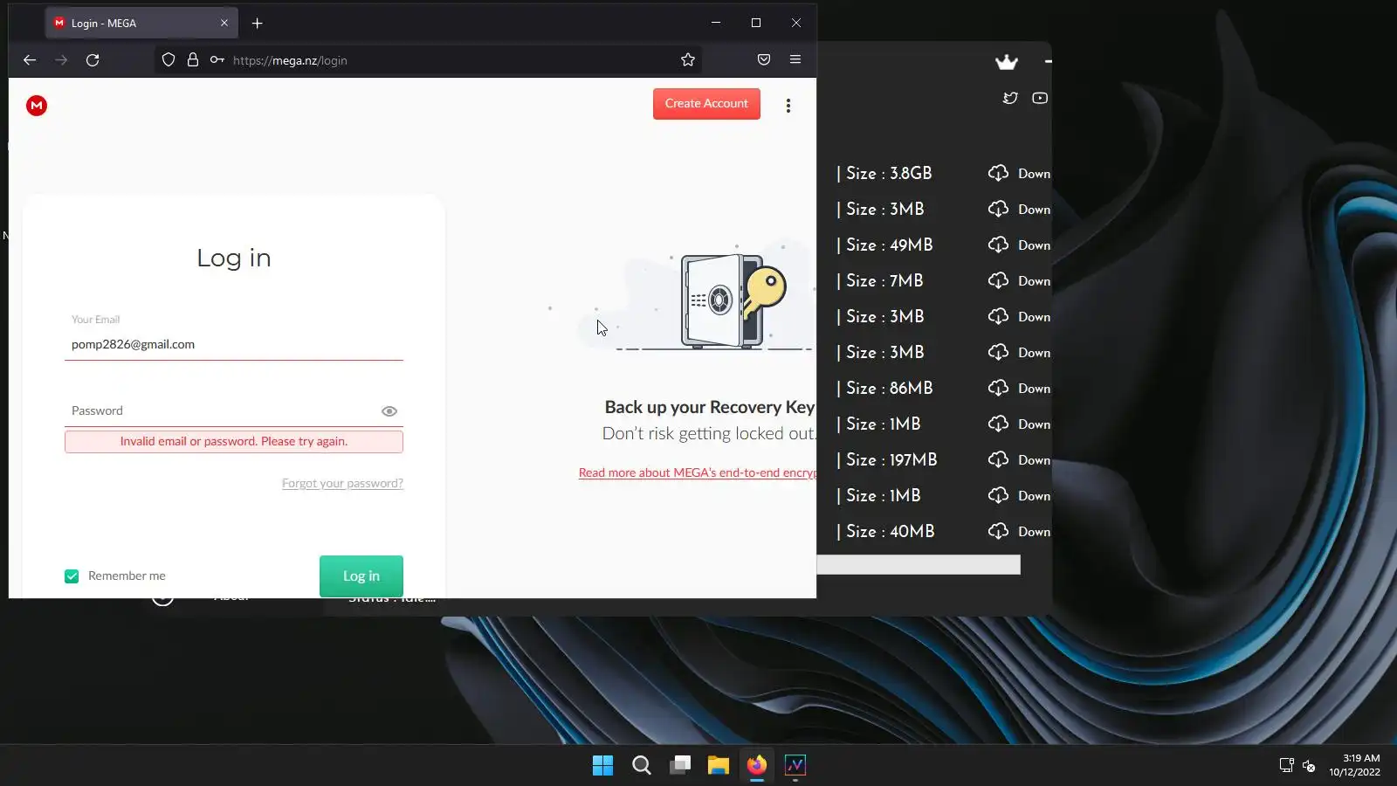Click the site security padlock icon
This screenshot has width=1397, height=786.
(193, 60)
